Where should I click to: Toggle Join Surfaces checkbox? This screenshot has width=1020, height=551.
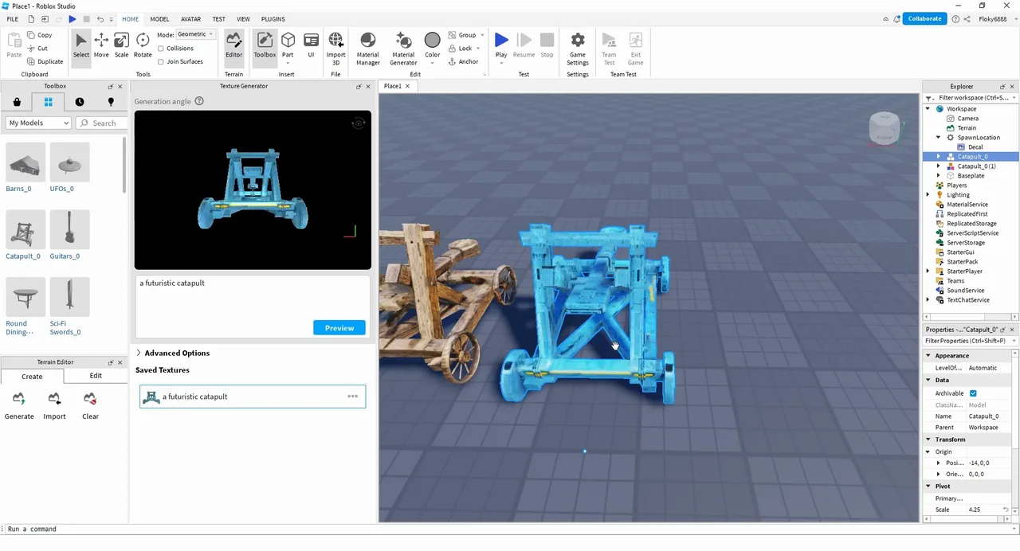click(x=161, y=61)
